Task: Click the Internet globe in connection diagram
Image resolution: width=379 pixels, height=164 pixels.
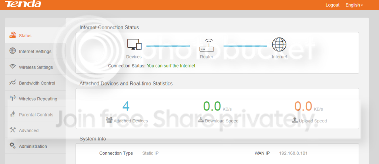Action: 279,45
